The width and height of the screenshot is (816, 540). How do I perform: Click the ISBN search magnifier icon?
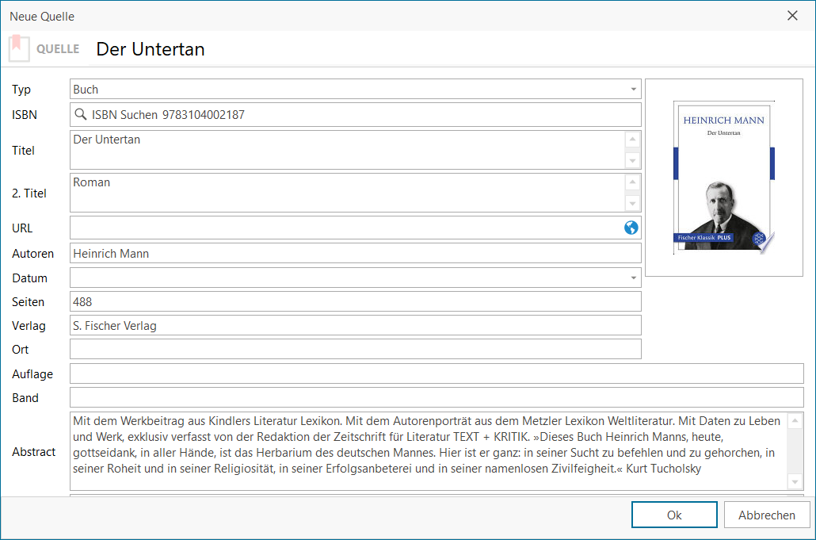(80, 114)
